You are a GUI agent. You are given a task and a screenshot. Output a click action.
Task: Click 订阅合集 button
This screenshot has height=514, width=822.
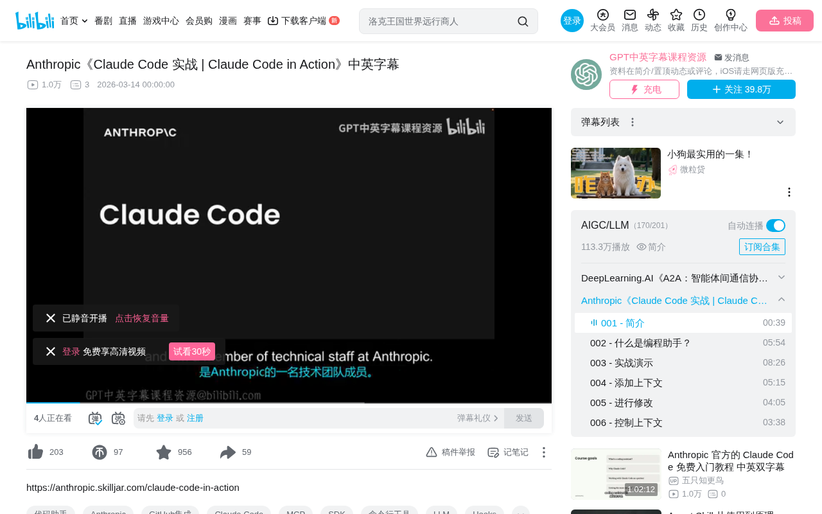click(x=762, y=247)
